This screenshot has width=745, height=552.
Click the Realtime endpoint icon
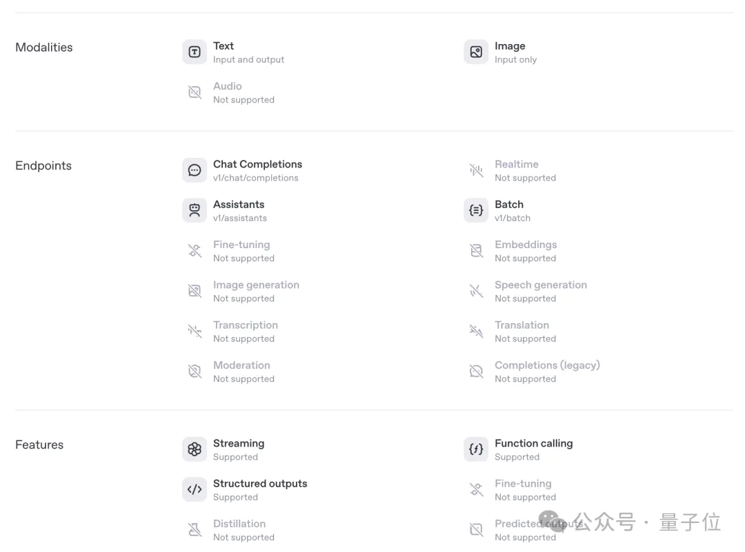click(476, 170)
